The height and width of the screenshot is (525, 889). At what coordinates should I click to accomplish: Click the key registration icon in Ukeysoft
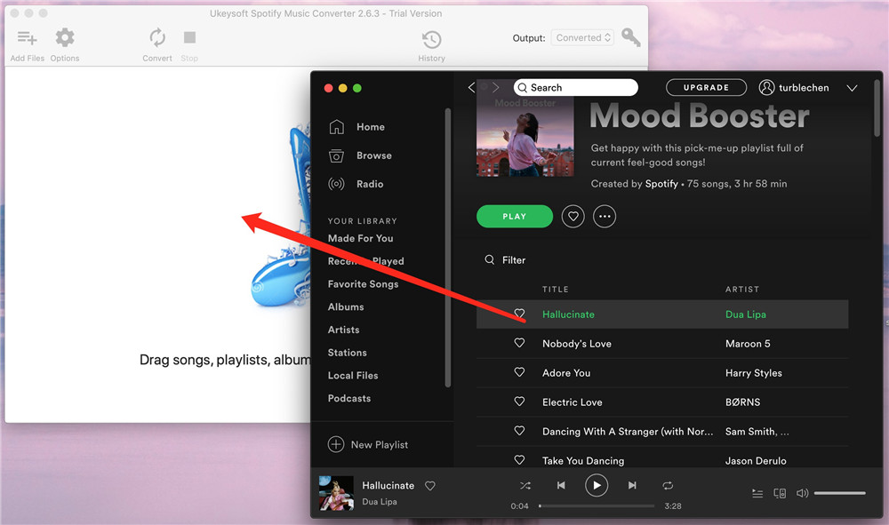pyautogui.click(x=631, y=37)
